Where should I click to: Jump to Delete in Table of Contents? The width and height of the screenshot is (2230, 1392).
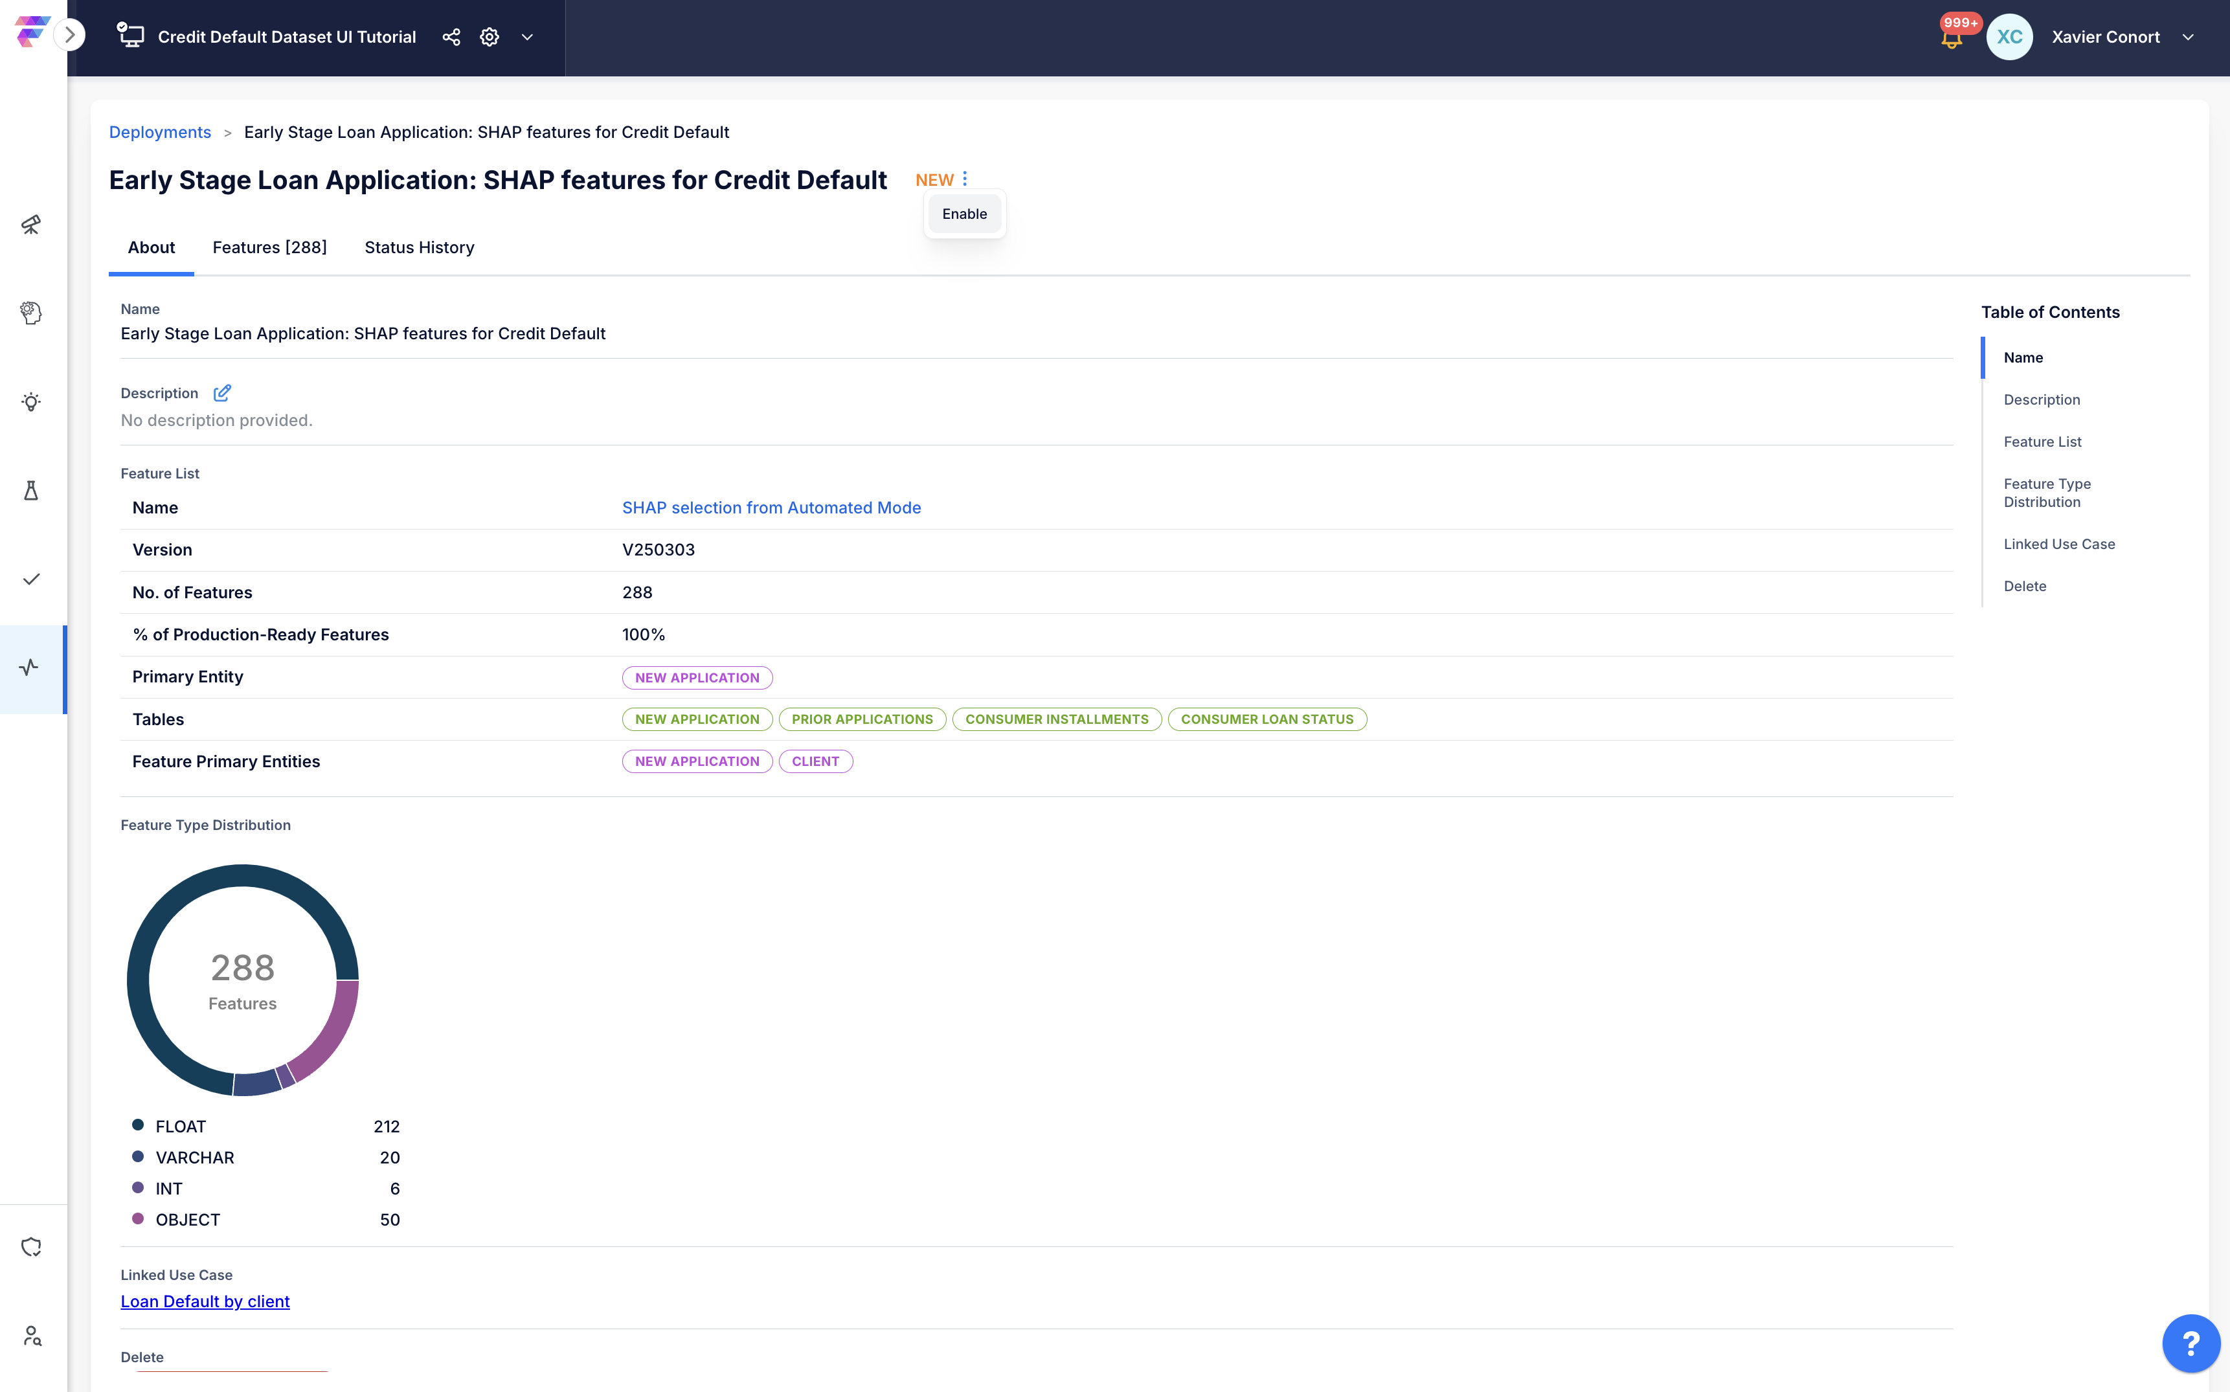click(x=2025, y=587)
